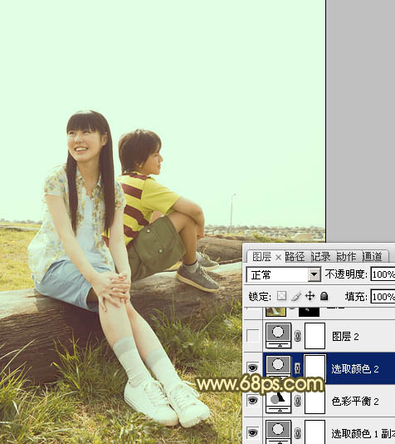Hide the 色彩平衡 2 layer
Viewport: 395px width, 444px height.
253,401
